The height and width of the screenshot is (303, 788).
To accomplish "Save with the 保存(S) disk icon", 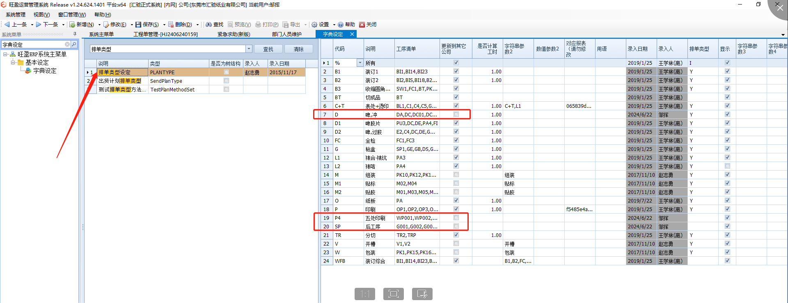I will 138,25.
